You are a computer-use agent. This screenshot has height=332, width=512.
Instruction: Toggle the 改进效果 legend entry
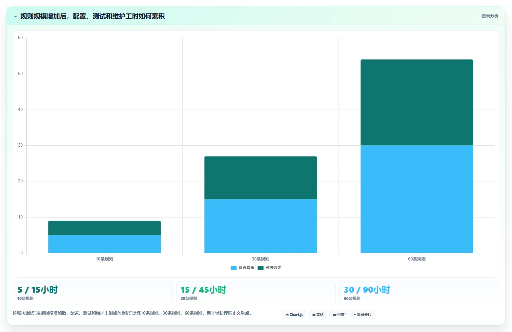pyautogui.click(x=270, y=268)
